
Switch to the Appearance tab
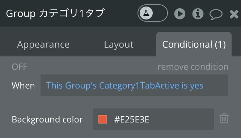[43, 45]
